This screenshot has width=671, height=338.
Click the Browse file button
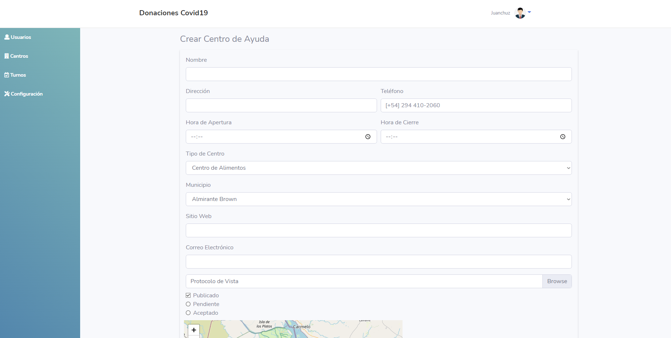557,281
